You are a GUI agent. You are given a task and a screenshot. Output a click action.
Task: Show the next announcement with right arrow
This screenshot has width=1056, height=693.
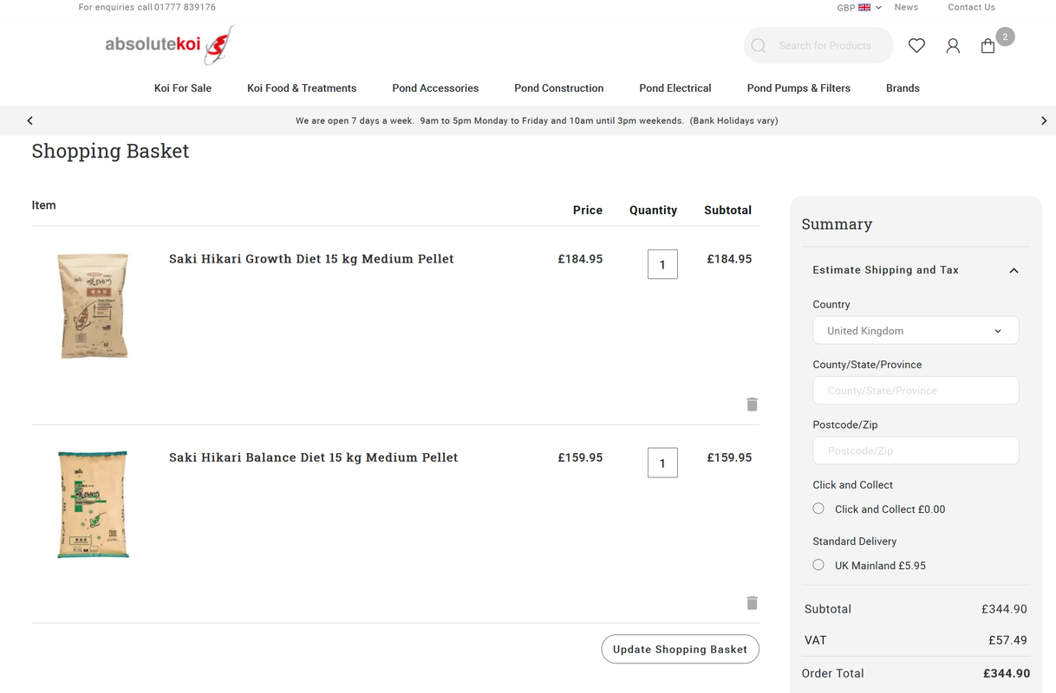[1044, 120]
